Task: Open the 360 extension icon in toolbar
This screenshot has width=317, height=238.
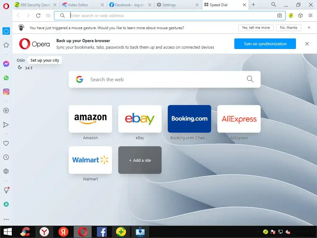Action: (291, 15)
